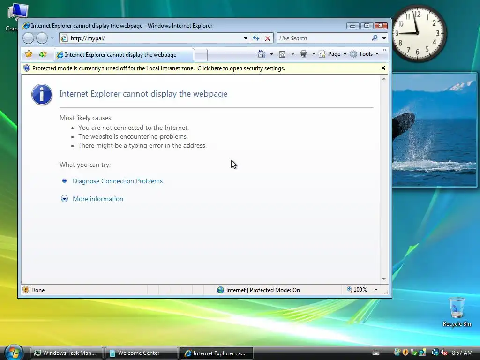Open the recent pages dropdown arrow
Image resolution: width=480 pixels, height=360 pixels.
(x=52, y=38)
